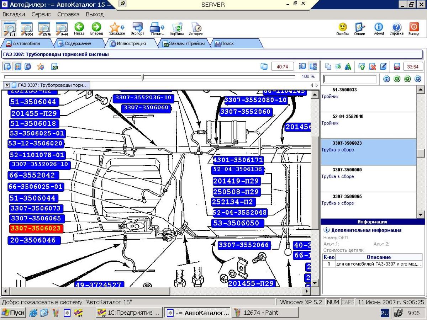Open the Закладки bookmarks dropdown
427x320 pixels.
coord(117,28)
